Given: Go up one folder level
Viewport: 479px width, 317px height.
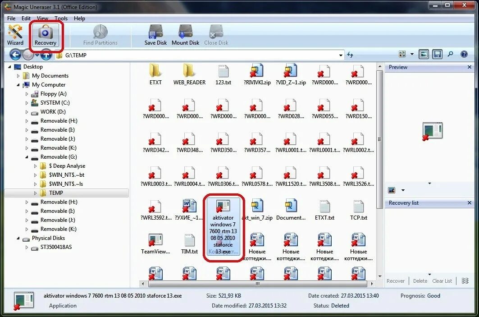Looking at the screenshot, I should [x=46, y=55].
